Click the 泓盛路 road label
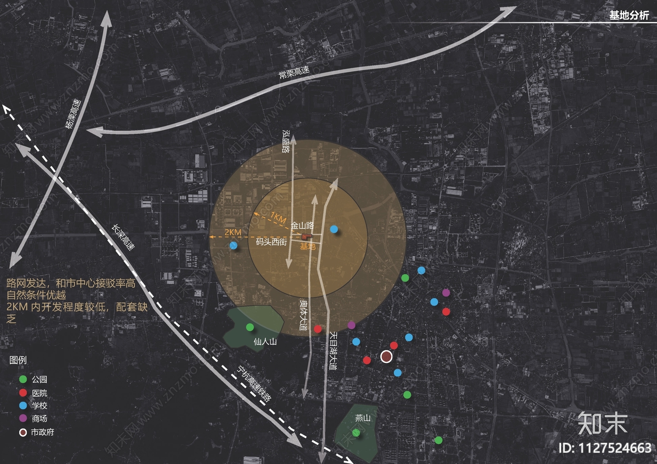This screenshot has height=464, width=657. pyautogui.click(x=286, y=142)
